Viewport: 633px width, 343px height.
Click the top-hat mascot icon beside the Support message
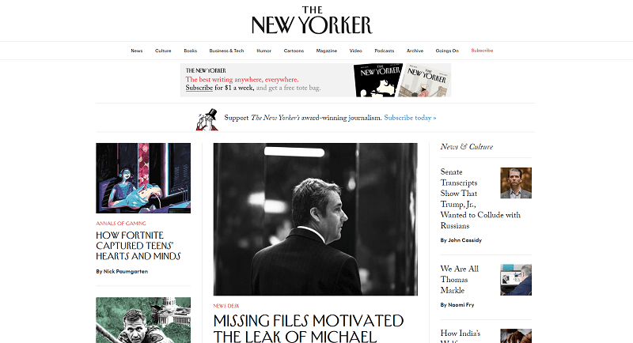207,119
